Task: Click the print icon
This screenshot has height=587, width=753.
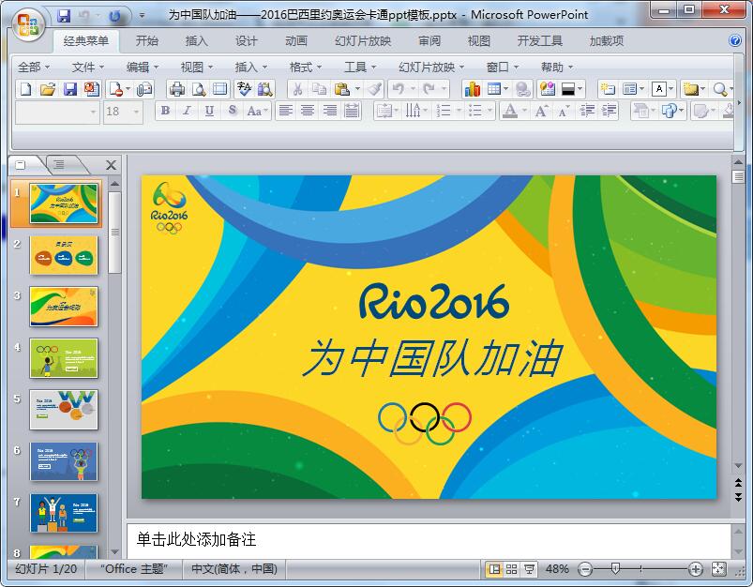Action: [x=177, y=89]
